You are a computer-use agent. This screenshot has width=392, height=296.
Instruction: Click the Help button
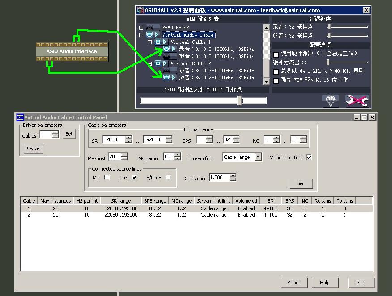click(325, 283)
